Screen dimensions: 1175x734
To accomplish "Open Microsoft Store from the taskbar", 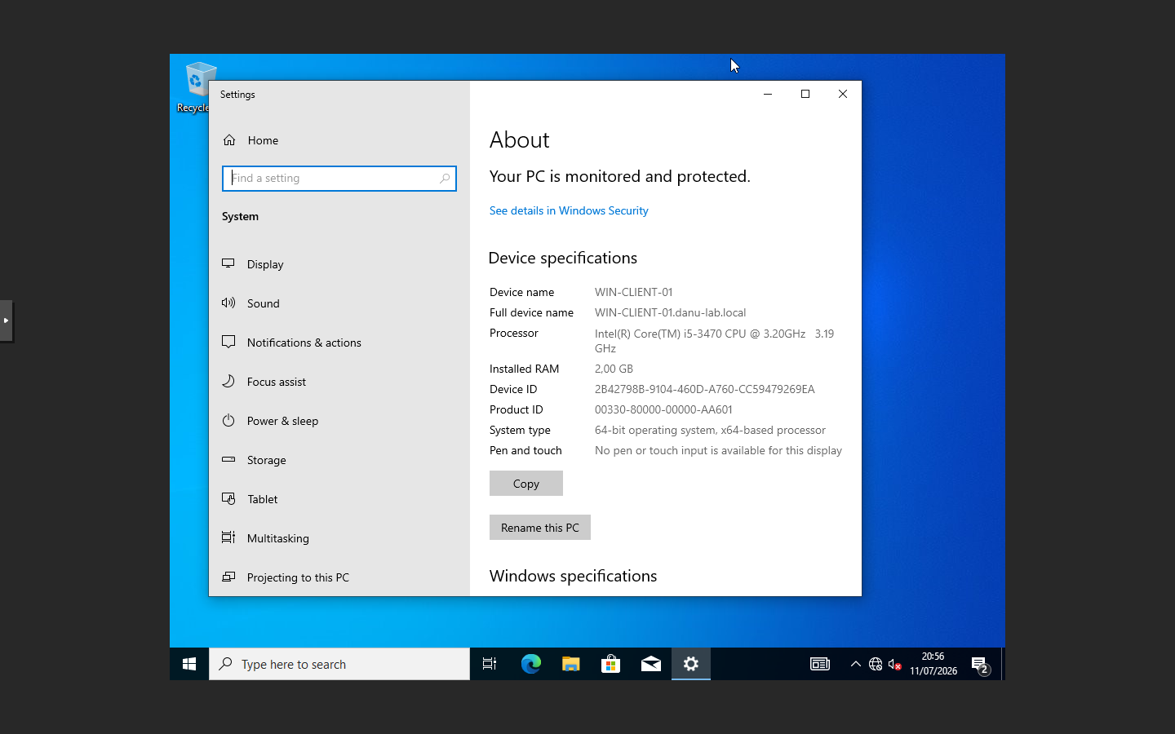I will pyautogui.click(x=610, y=664).
